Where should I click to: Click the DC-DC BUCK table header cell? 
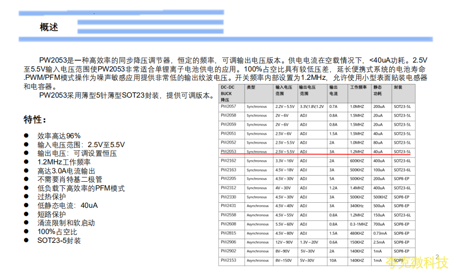230,93
